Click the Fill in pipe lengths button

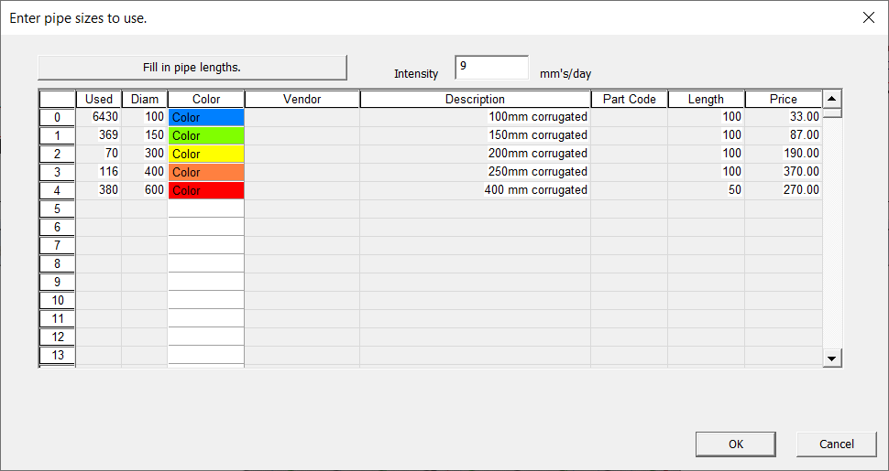[x=192, y=68]
